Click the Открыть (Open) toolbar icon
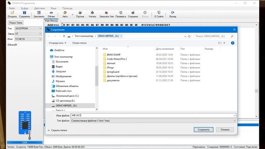265x149 pixels. coord(12,14)
